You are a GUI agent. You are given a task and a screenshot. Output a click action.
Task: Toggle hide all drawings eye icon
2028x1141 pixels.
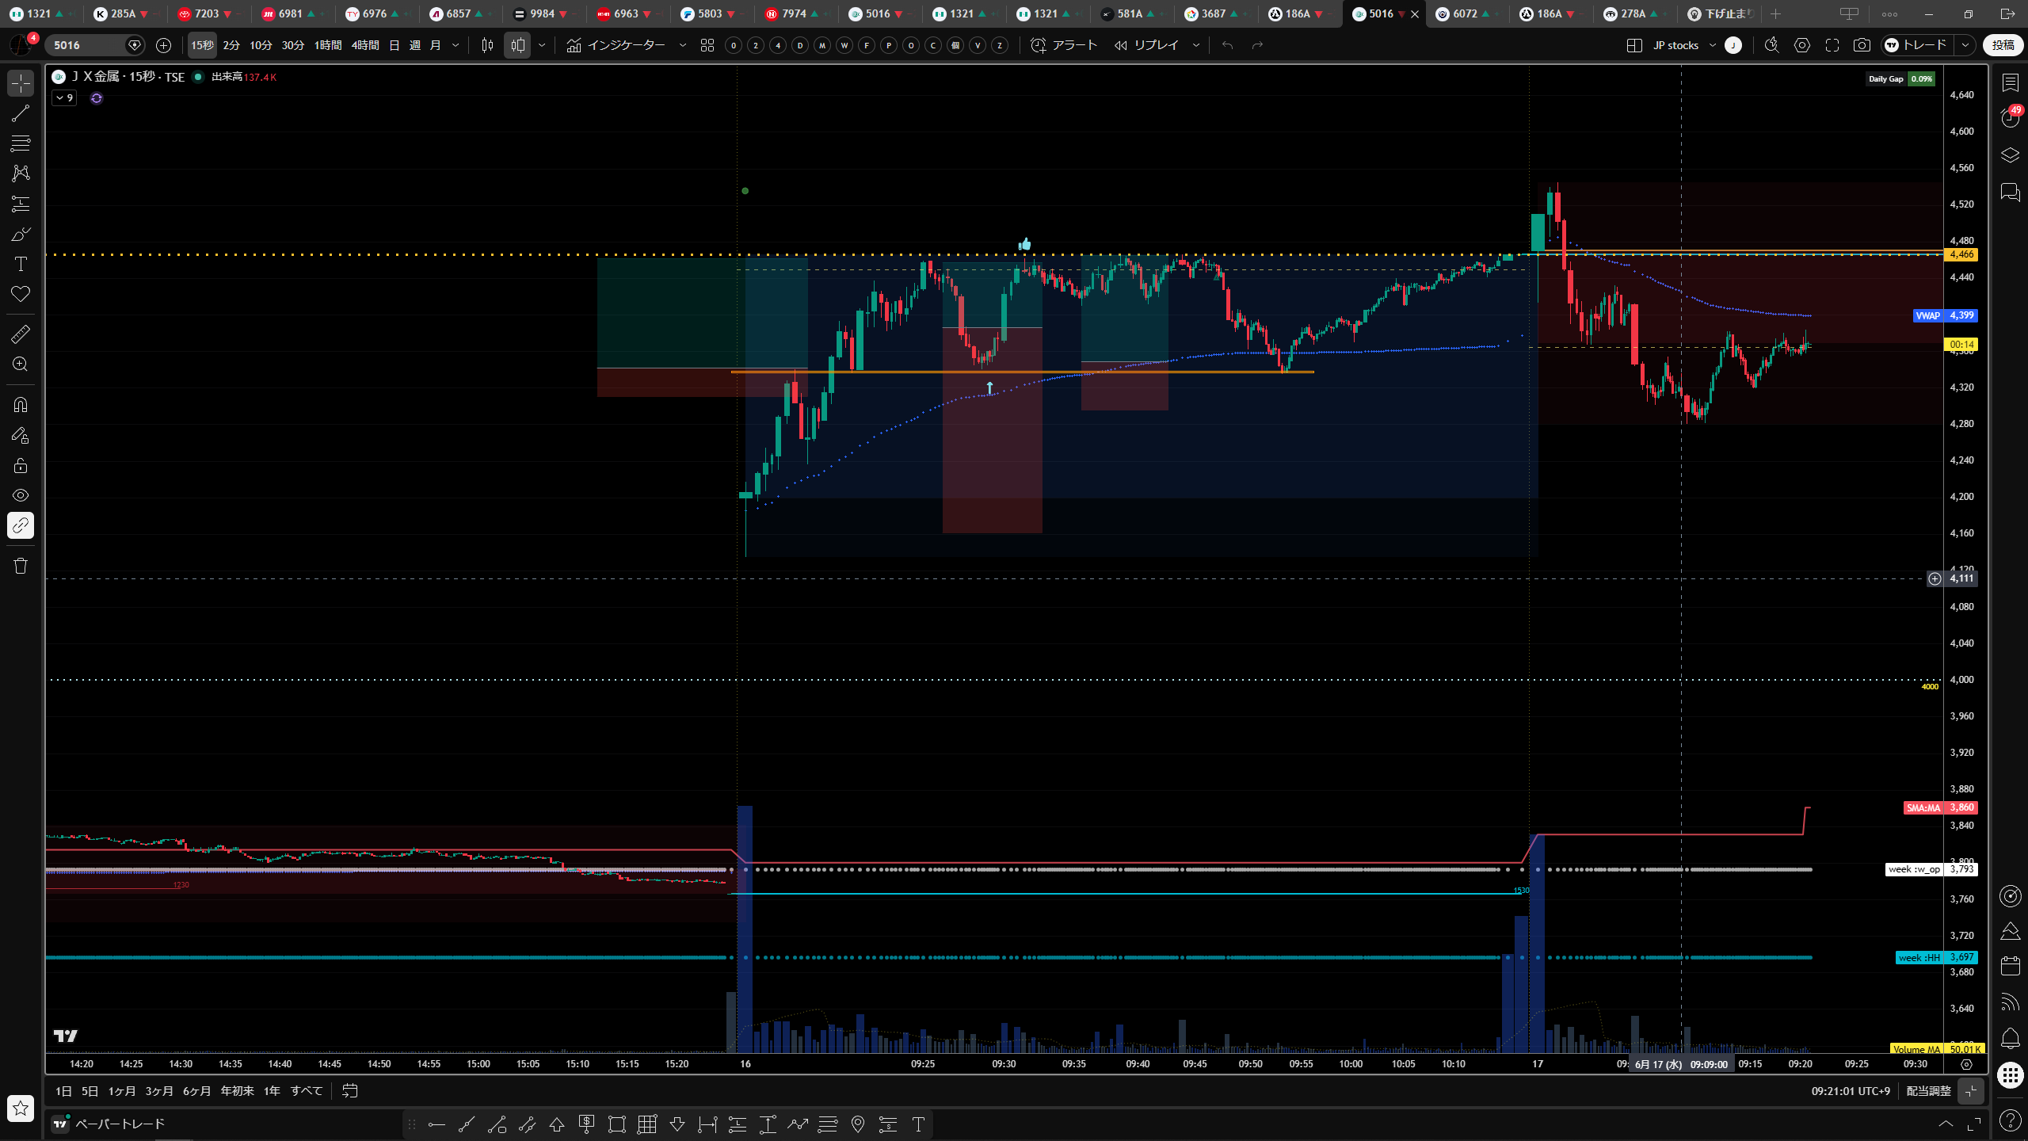(21, 495)
